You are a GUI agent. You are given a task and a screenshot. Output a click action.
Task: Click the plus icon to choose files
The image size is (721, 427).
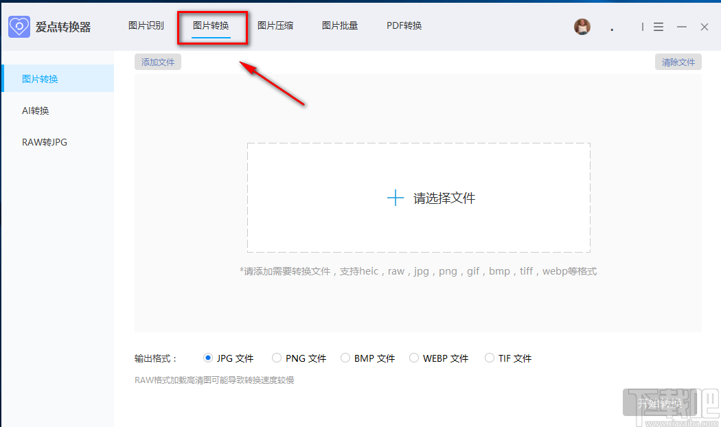click(x=395, y=197)
